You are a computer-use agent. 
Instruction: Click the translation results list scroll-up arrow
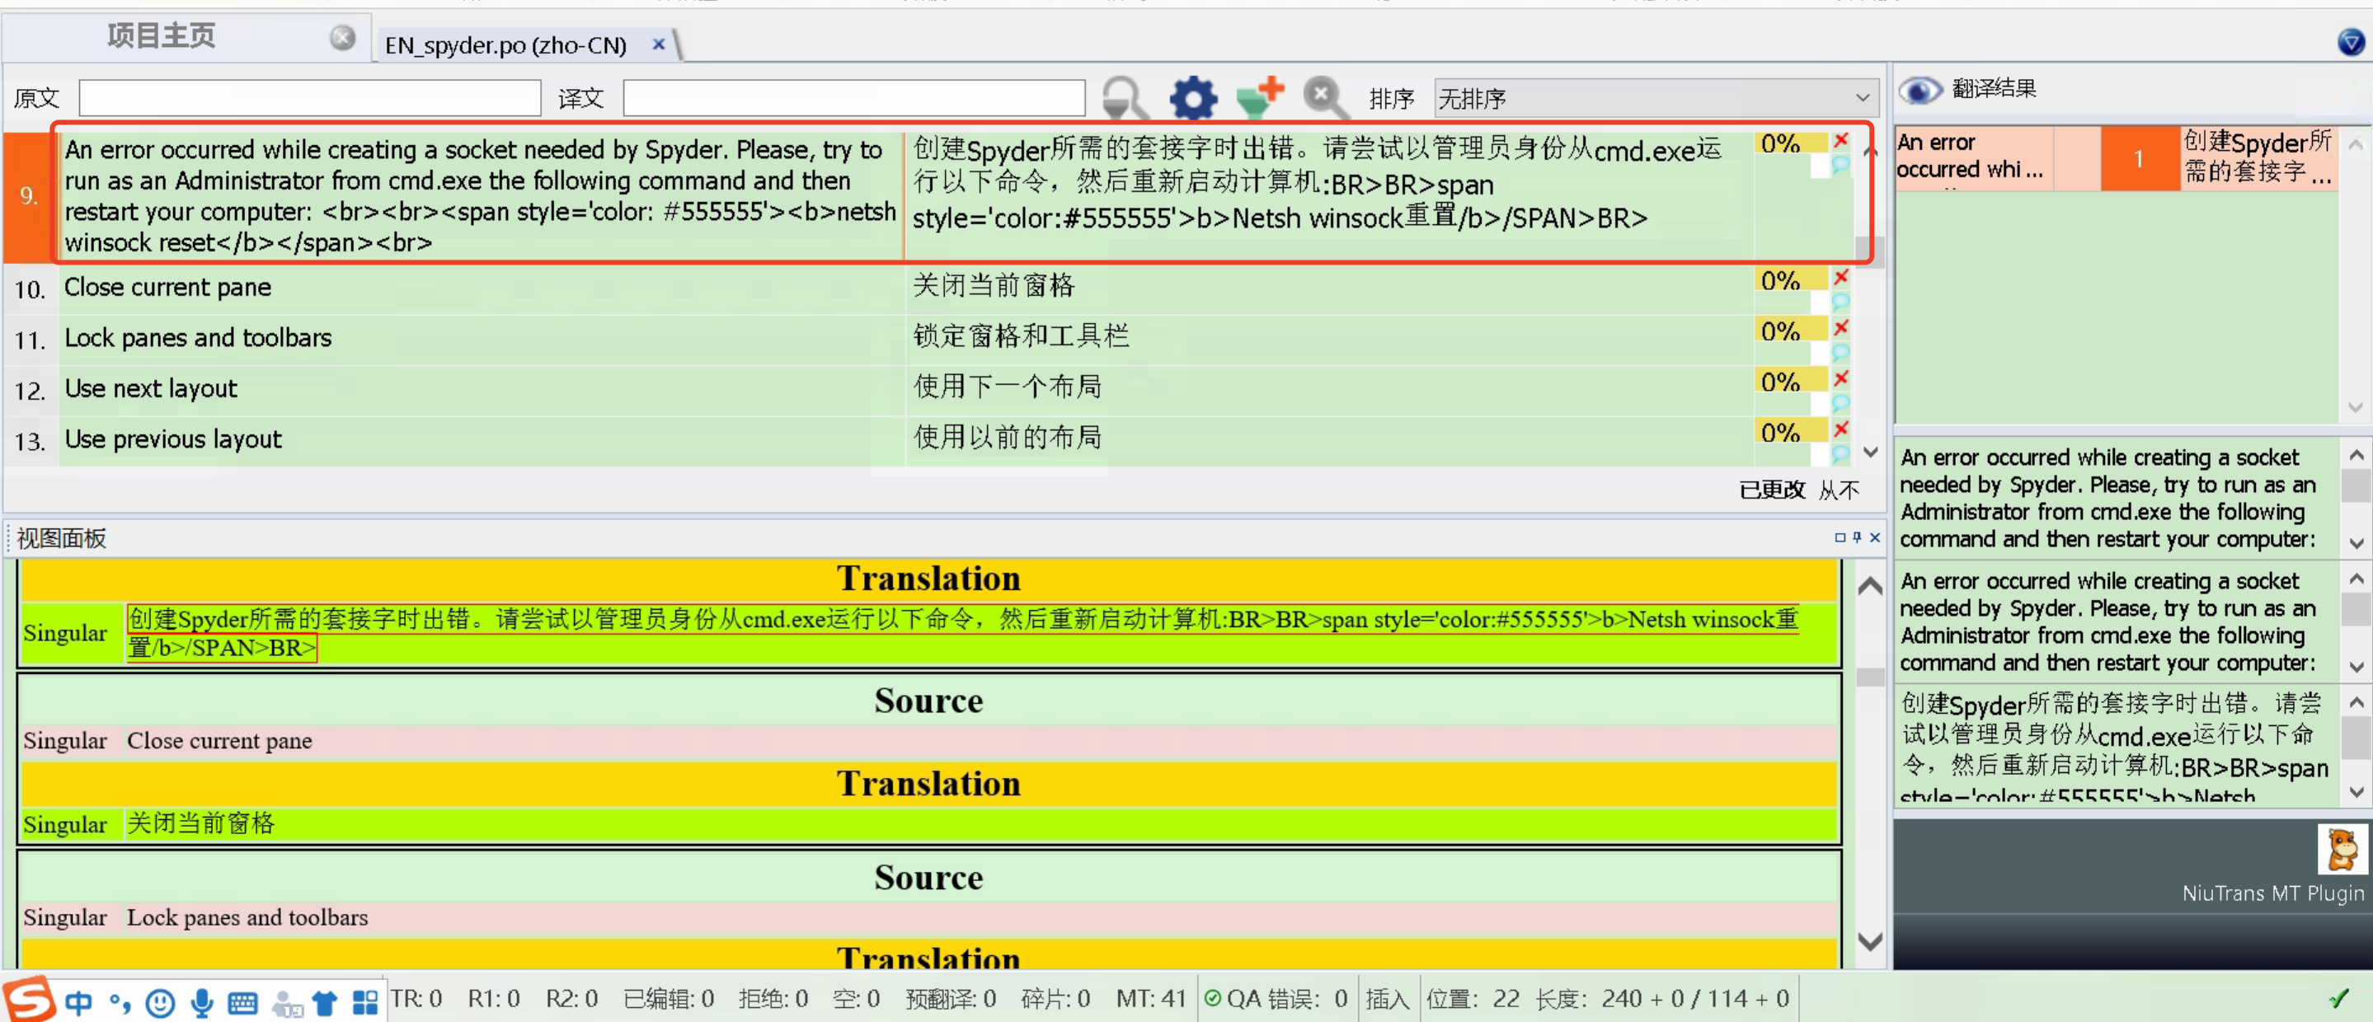[2356, 144]
